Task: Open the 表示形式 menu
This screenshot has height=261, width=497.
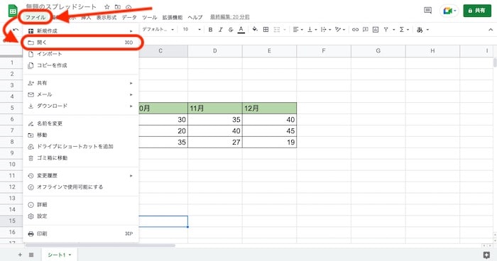Action: point(106,18)
